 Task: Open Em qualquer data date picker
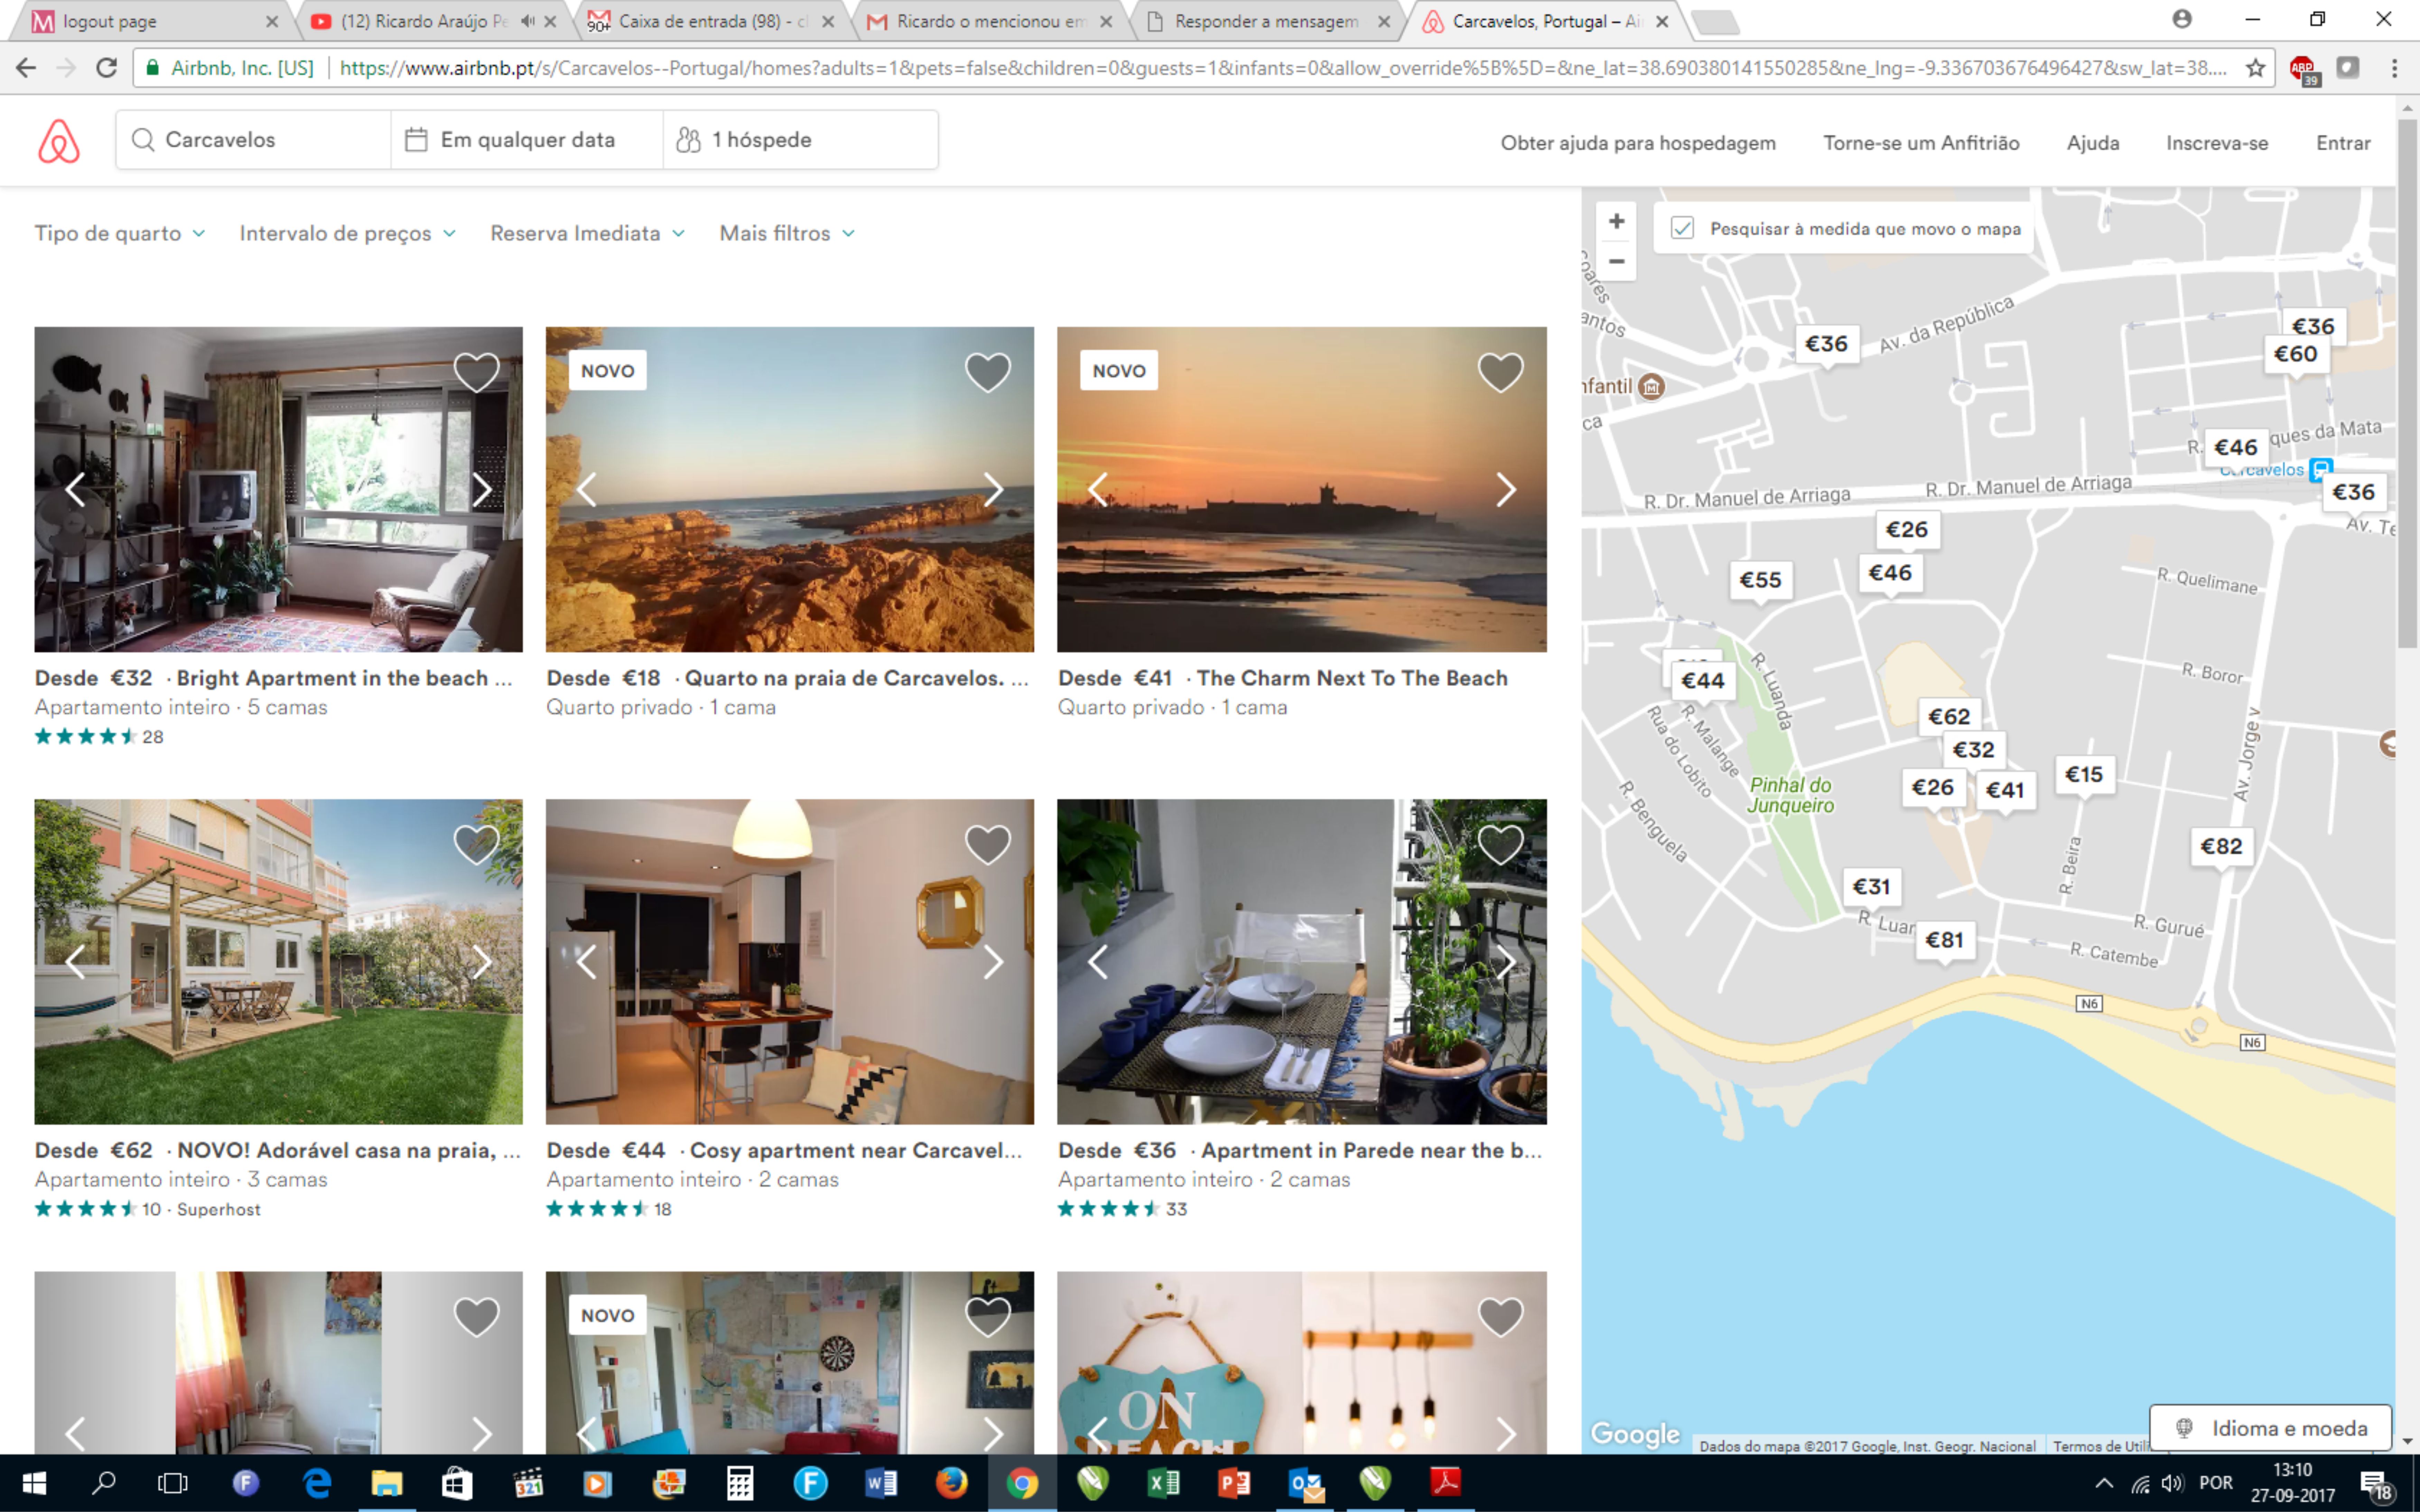(527, 140)
